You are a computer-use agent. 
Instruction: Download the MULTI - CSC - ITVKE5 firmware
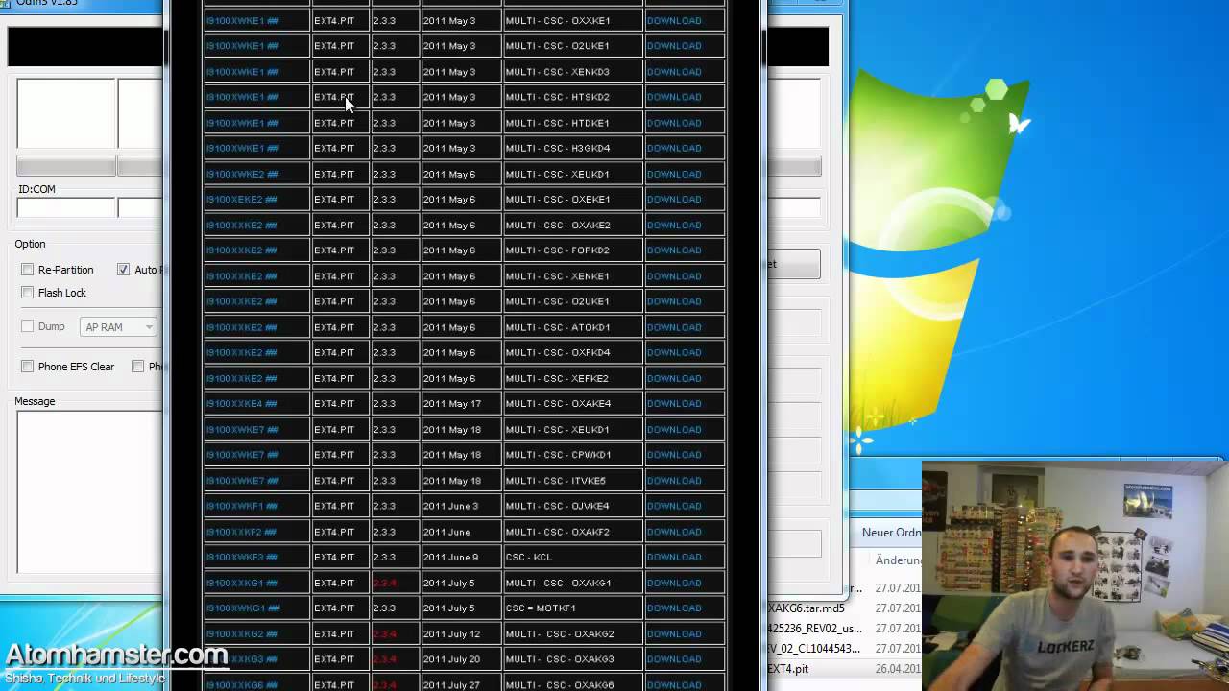click(x=674, y=481)
